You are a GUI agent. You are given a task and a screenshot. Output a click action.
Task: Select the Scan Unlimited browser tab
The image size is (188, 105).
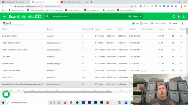pos(45,2)
